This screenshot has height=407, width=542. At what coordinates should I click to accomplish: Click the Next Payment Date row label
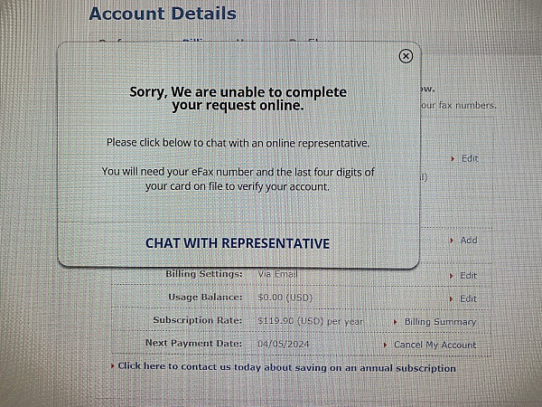pos(194,344)
